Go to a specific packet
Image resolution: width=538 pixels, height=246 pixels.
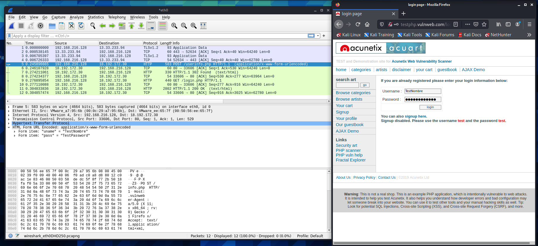tap(122, 26)
